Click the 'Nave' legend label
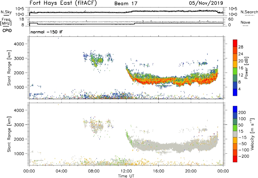Screen dimensions: 258x178 click(x=245, y=22)
